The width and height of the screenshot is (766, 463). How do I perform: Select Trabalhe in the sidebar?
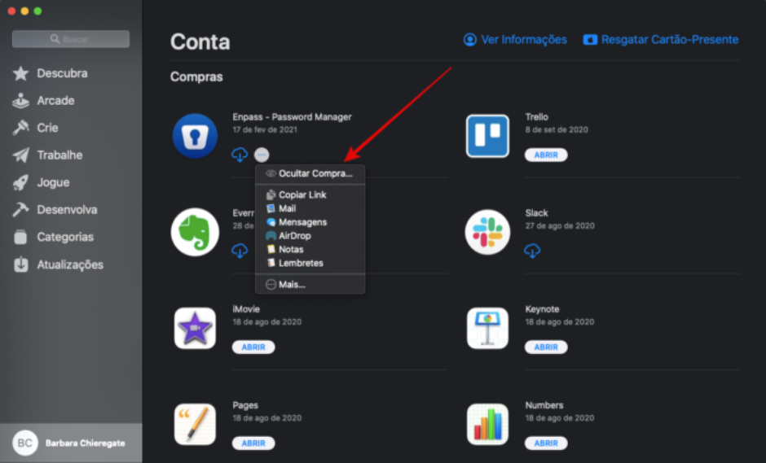(x=48, y=155)
